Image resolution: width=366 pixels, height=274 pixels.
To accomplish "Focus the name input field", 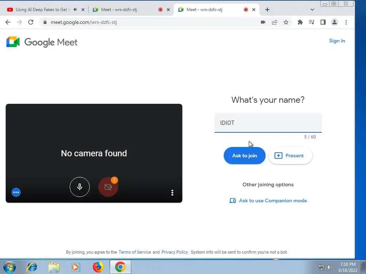I will tap(268, 123).
